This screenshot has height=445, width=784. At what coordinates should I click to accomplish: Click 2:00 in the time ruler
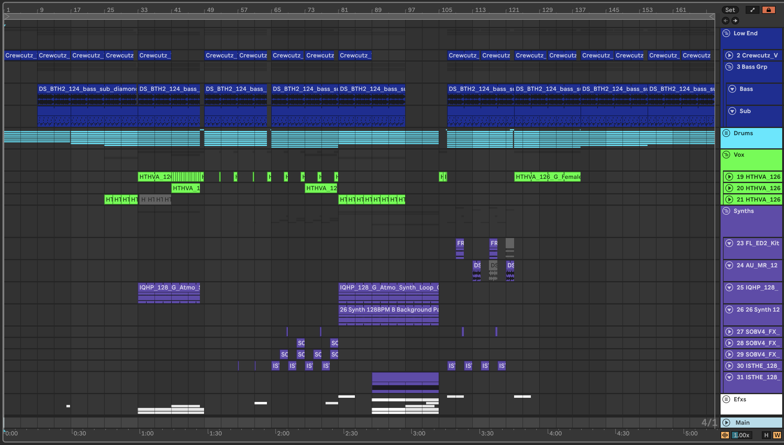(x=283, y=433)
